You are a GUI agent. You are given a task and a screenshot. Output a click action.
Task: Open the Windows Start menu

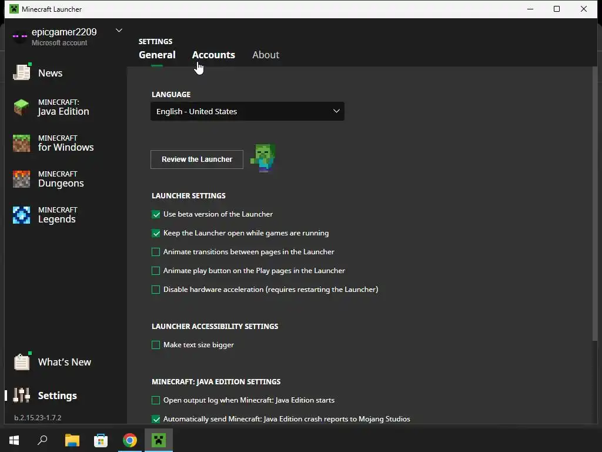[14, 440]
